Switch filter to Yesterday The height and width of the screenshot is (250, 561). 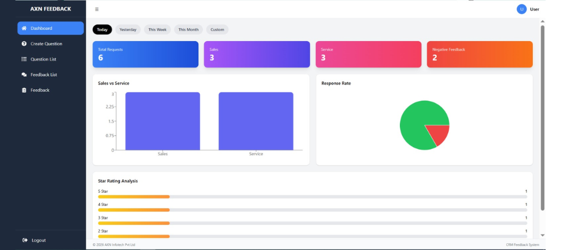(128, 30)
